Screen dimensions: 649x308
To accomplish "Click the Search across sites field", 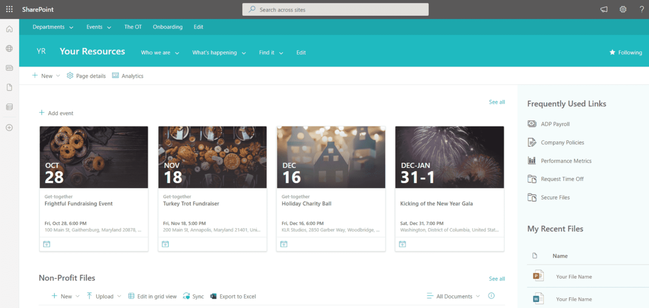I will tap(335, 9).
